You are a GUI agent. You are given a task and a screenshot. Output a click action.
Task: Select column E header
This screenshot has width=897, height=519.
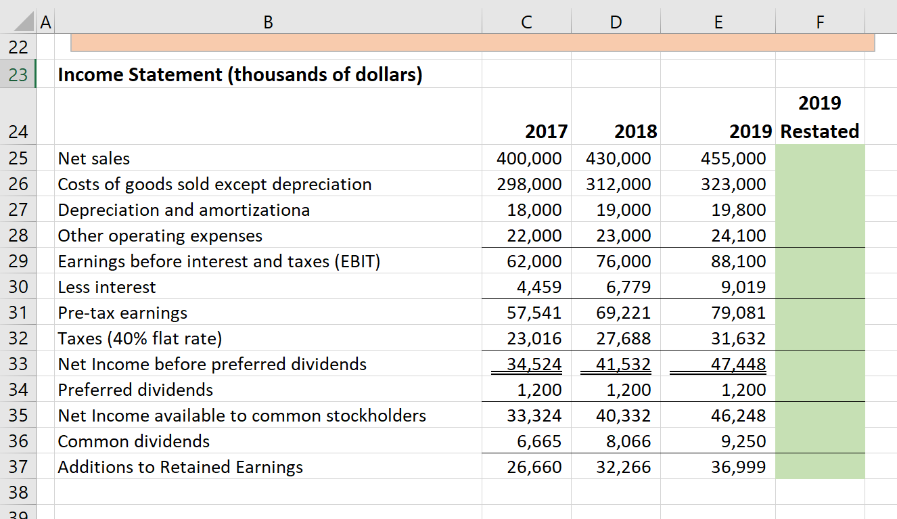coord(718,22)
